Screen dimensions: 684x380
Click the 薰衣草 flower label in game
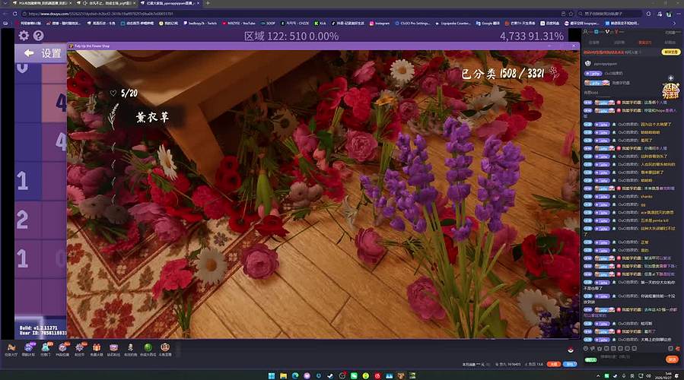(x=152, y=117)
